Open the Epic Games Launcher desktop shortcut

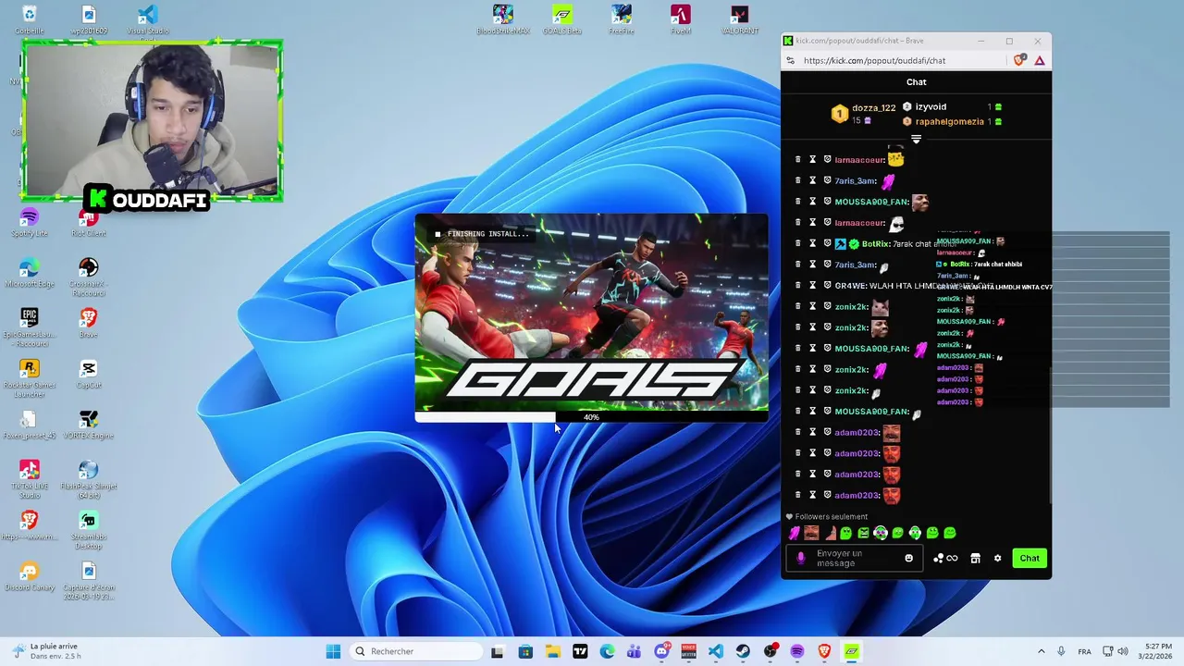(x=30, y=327)
